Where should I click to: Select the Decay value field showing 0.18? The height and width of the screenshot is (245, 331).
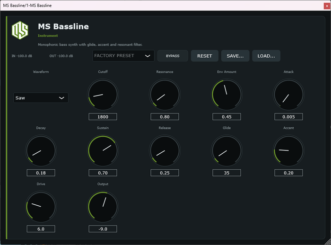(41, 173)
